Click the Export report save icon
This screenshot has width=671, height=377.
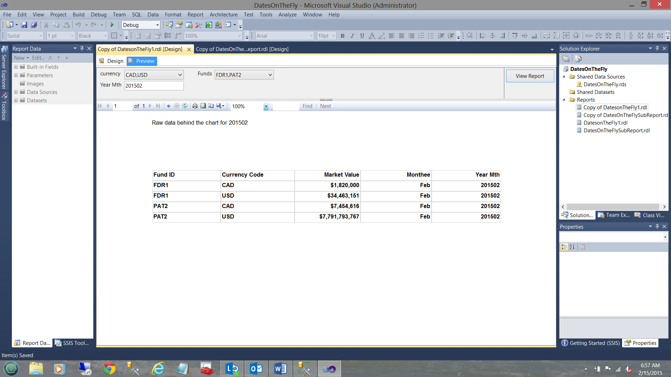coord(219,106)
